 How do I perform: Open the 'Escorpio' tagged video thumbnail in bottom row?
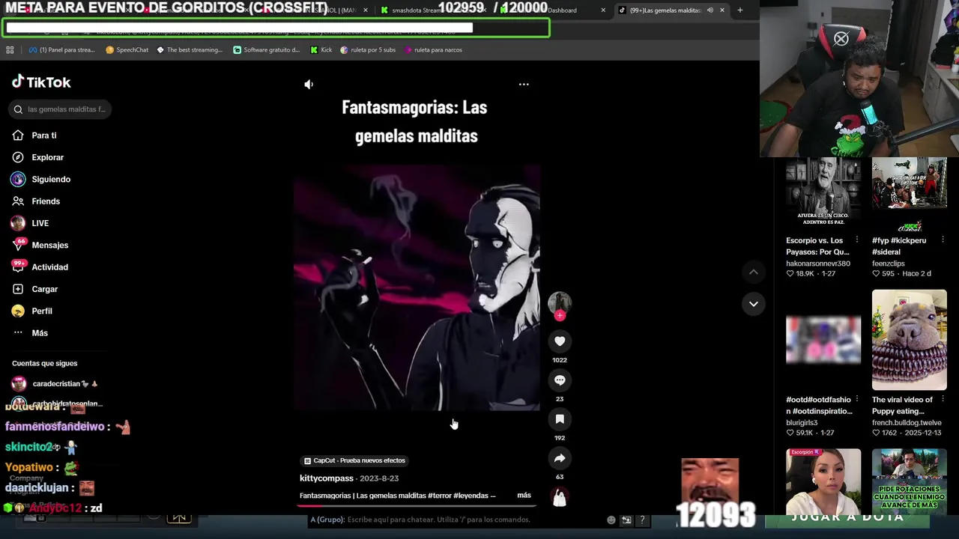tap(823, 481)
